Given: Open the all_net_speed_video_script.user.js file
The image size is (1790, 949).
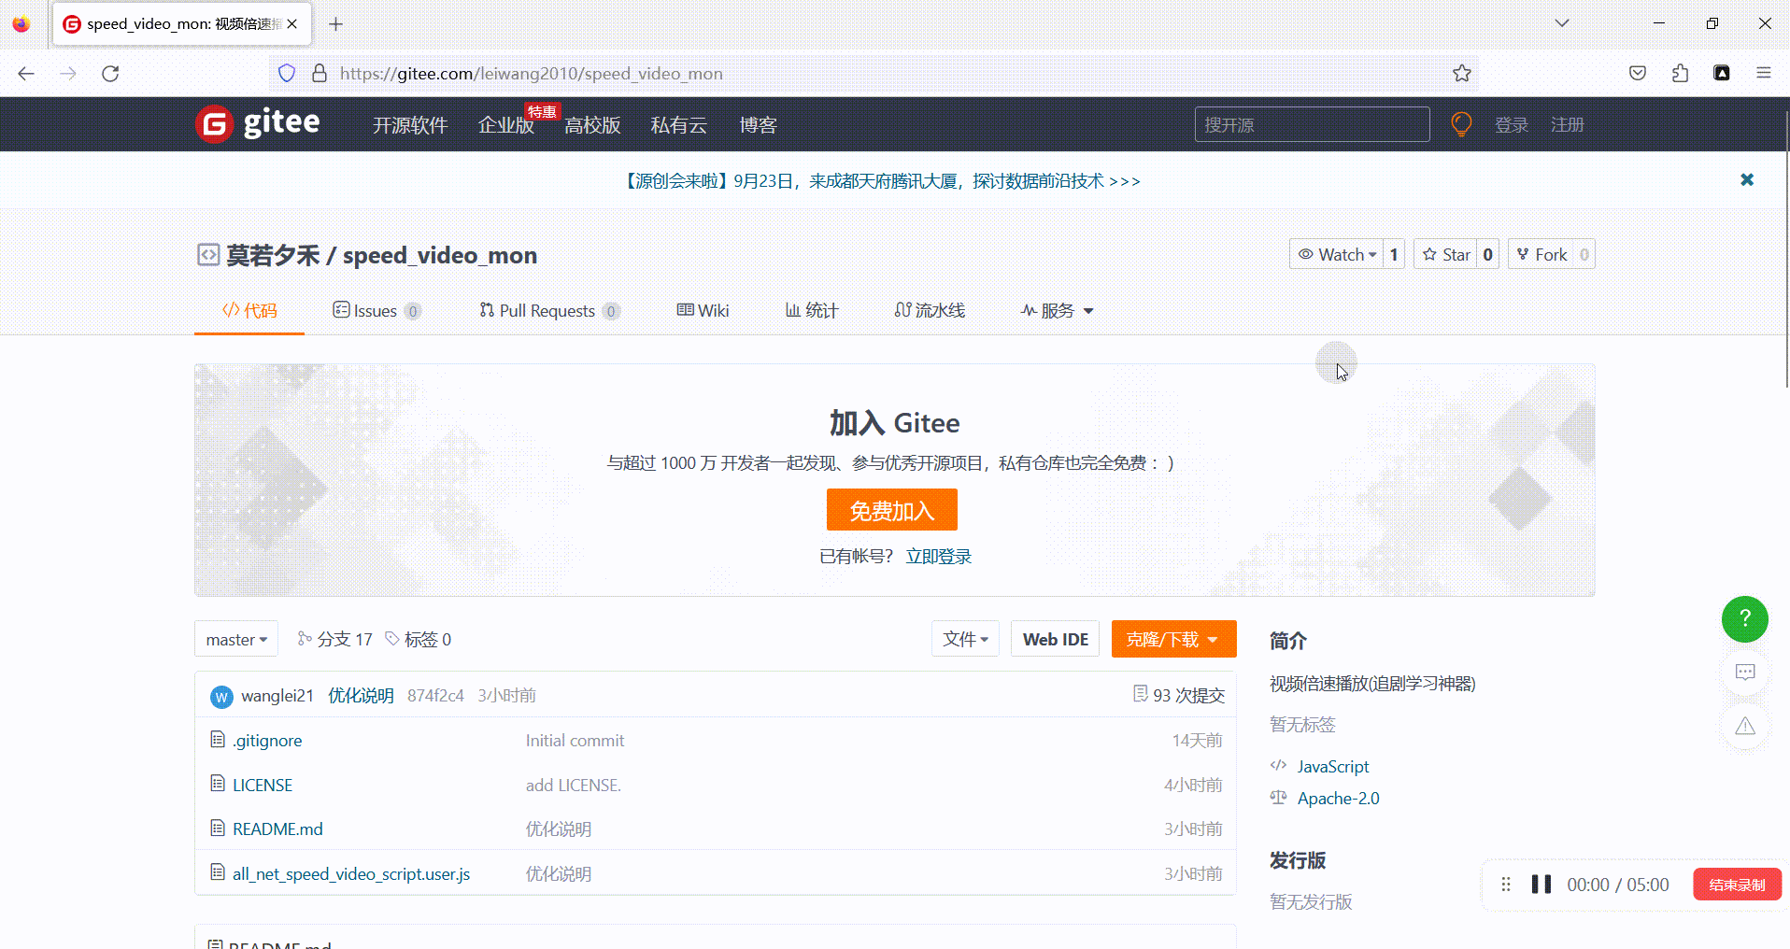Looking at the screenshot, I should 351,873.
